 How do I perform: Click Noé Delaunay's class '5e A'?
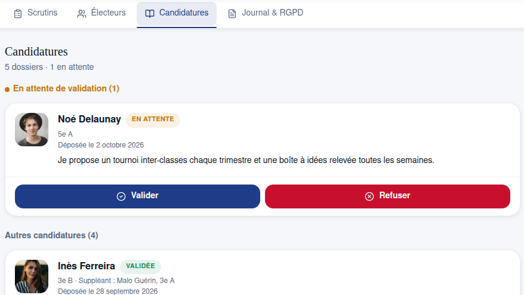(65, 134)
